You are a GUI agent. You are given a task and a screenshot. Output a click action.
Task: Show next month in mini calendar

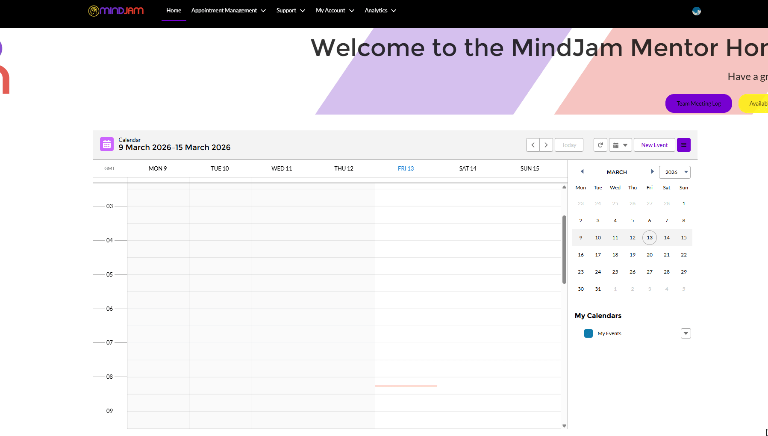click(x=652, y=172)
